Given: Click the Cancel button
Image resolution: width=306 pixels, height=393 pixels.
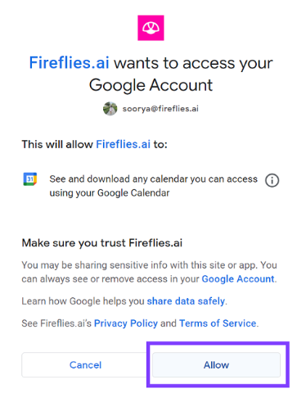Looking at the screenshot, I should pyautogui.click(x=85, y=365).
